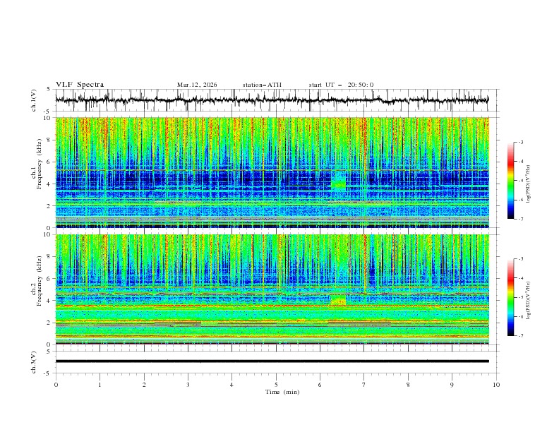Screen dimensions: 559x432
Task: Click time axis tick label '10'
Action: click(x=496, y=385)
